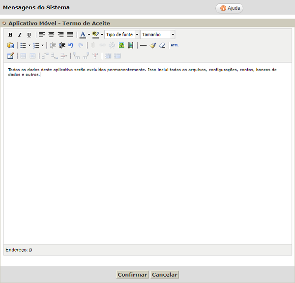Insert a horizontal rule line

click(x=143, y=45)
